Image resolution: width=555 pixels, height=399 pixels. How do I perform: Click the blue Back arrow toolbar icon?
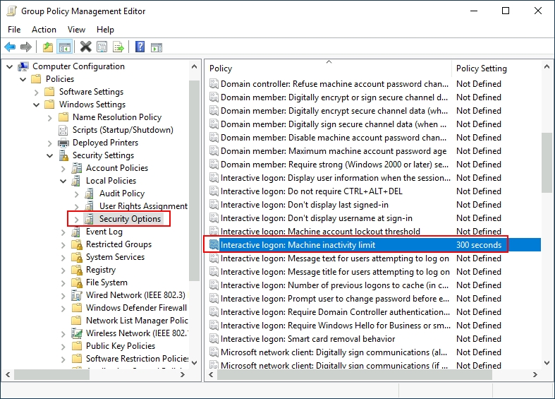pos(10,47)
